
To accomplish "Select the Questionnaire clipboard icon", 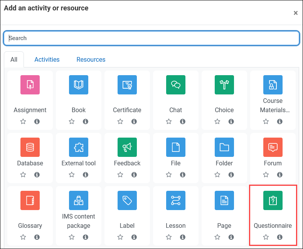I will click(x=273, y=200).
